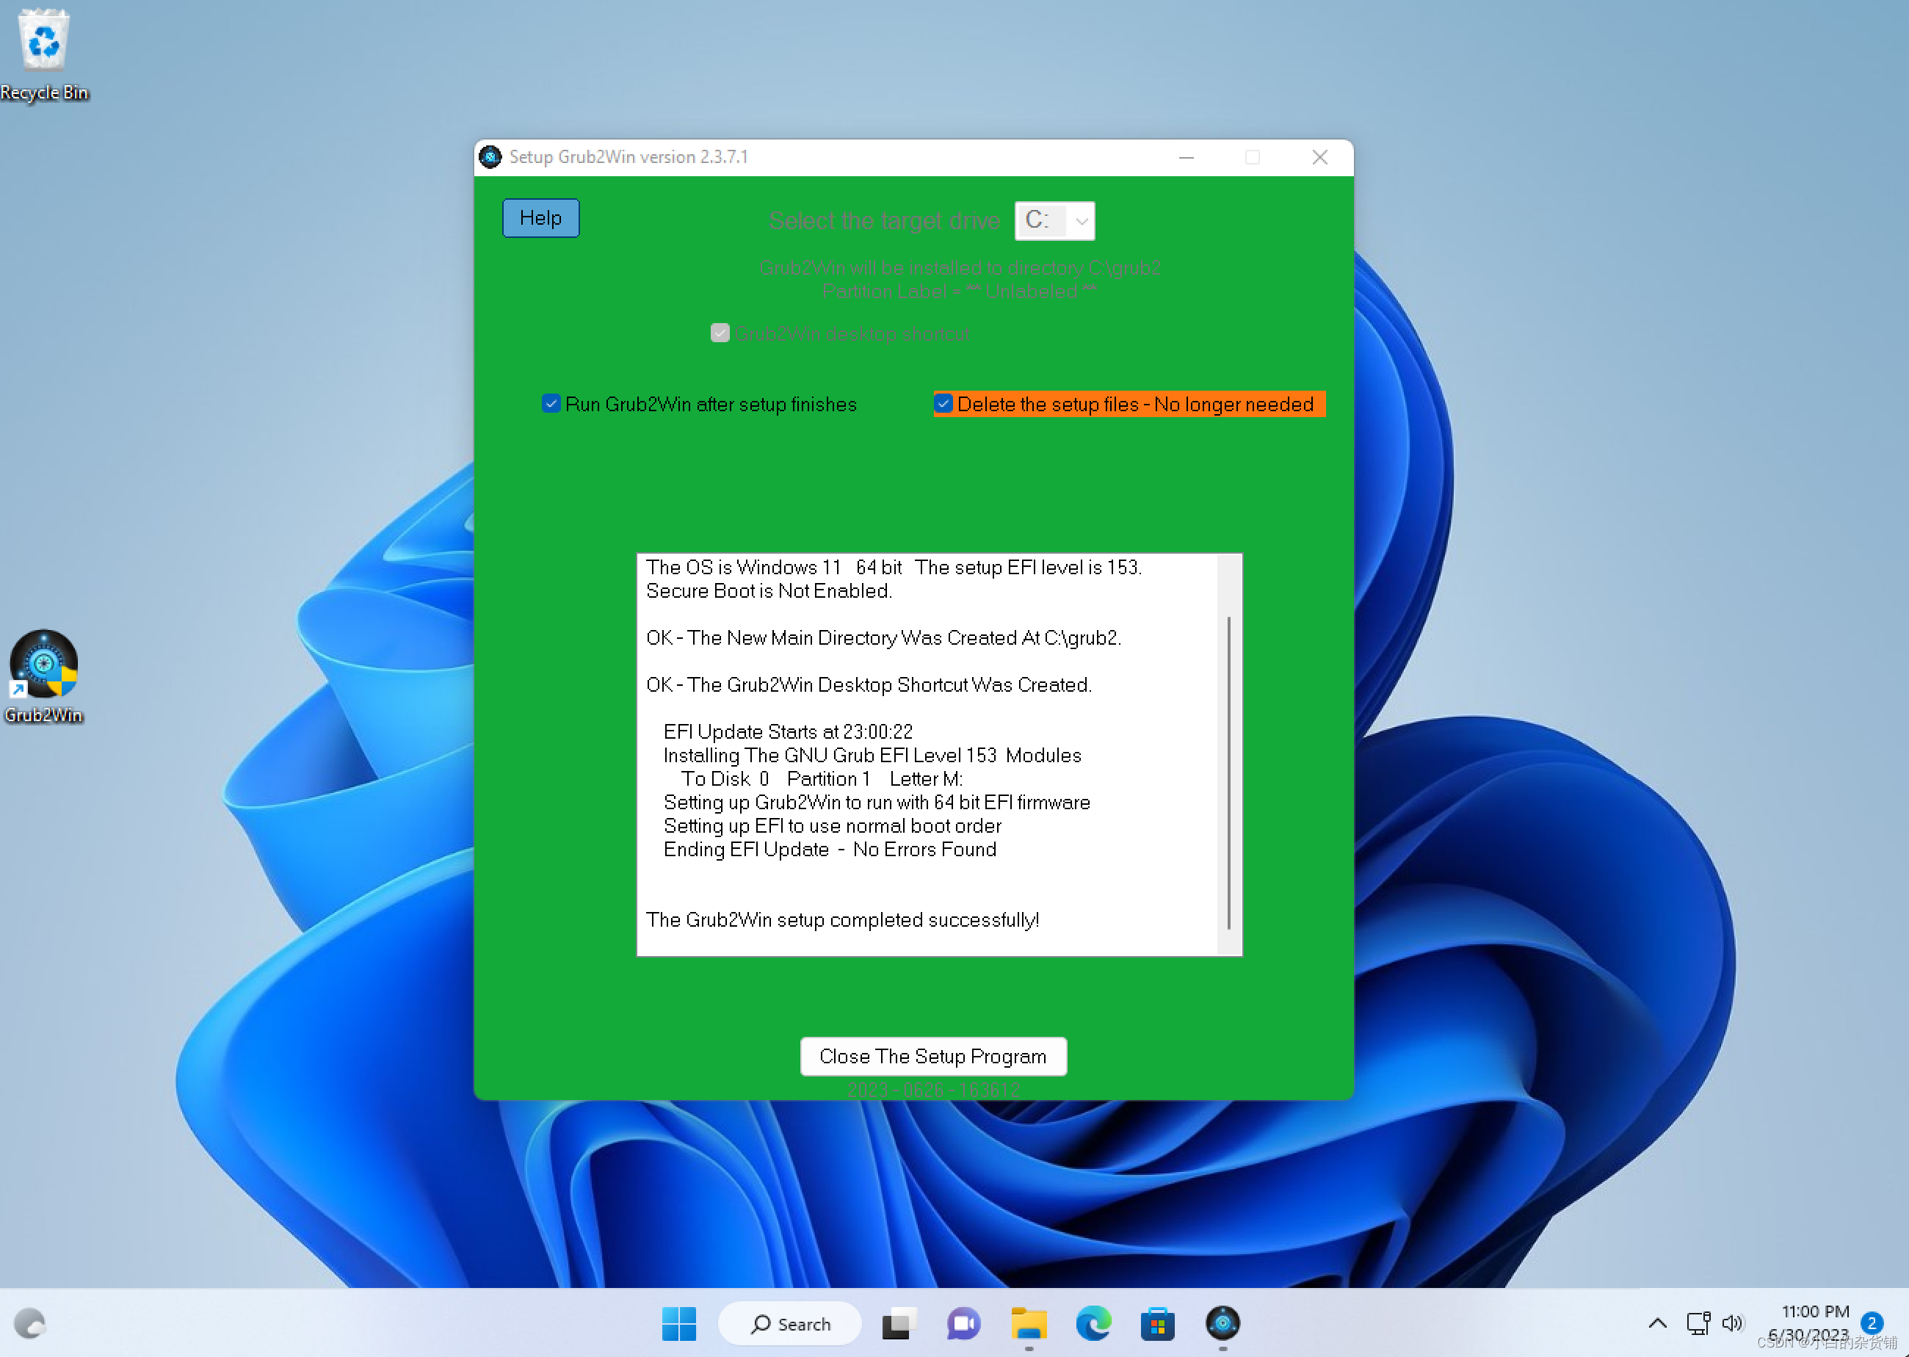Click the Grub2Win icon in the setup title bar
Image resolution: width=1909 pixels, height=1357 pixels.
pyautogui.click(x=490, y=157)
